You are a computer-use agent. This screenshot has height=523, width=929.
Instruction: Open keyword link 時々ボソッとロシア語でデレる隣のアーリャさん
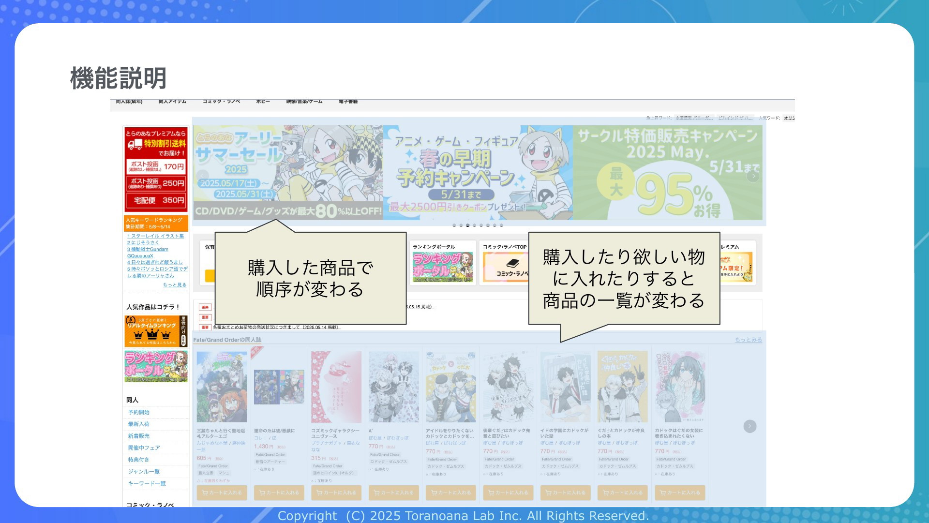157,272
